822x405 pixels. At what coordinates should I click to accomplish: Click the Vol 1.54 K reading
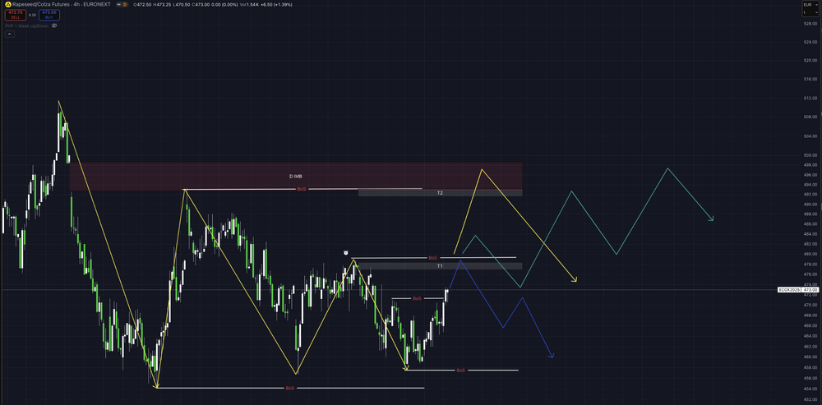(x=250, y=5)
